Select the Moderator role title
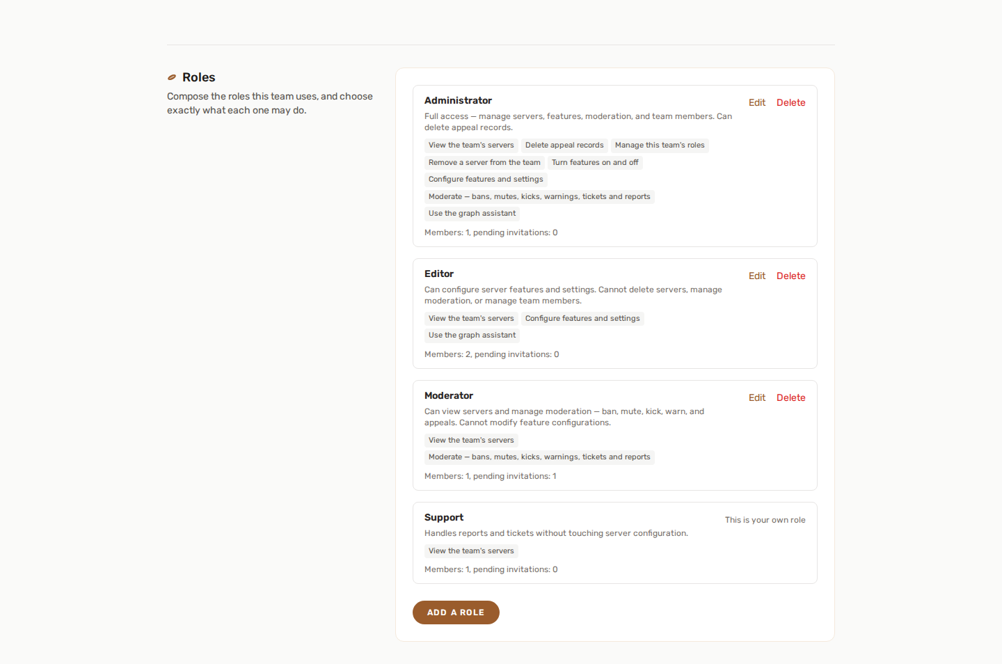The width and height of the screenshot is (1002, 664). (x=449, y=395)
